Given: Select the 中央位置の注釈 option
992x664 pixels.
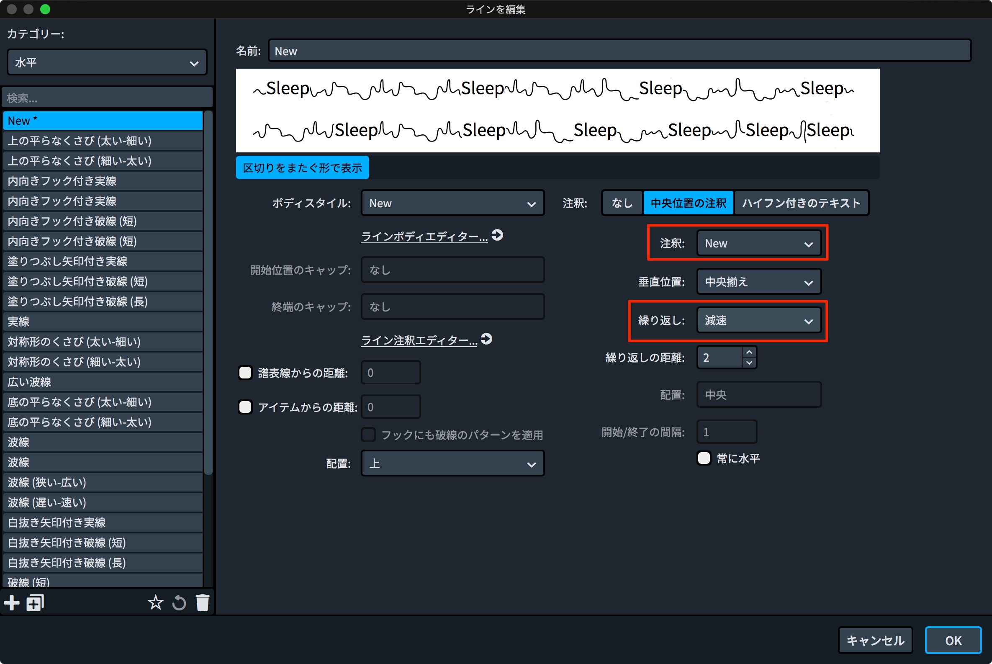Looking at the screenshot, I should (x=689, y=203).
